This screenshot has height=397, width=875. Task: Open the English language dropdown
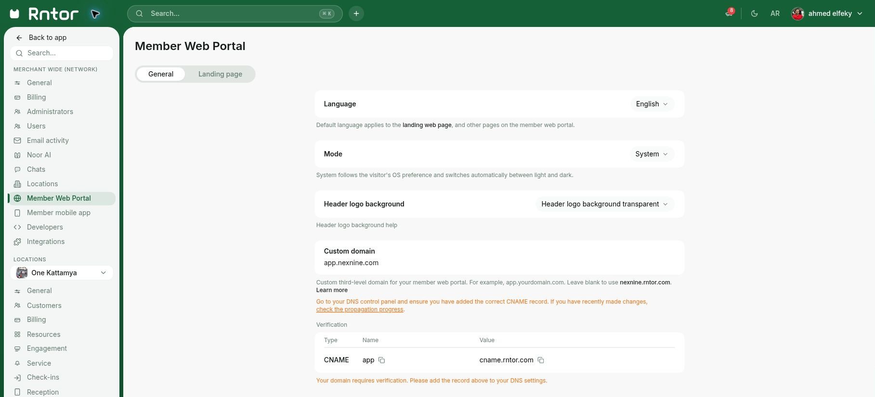[652, 104]
